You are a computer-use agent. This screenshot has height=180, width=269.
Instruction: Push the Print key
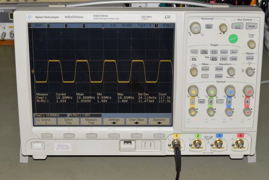(x=224, y=59)
